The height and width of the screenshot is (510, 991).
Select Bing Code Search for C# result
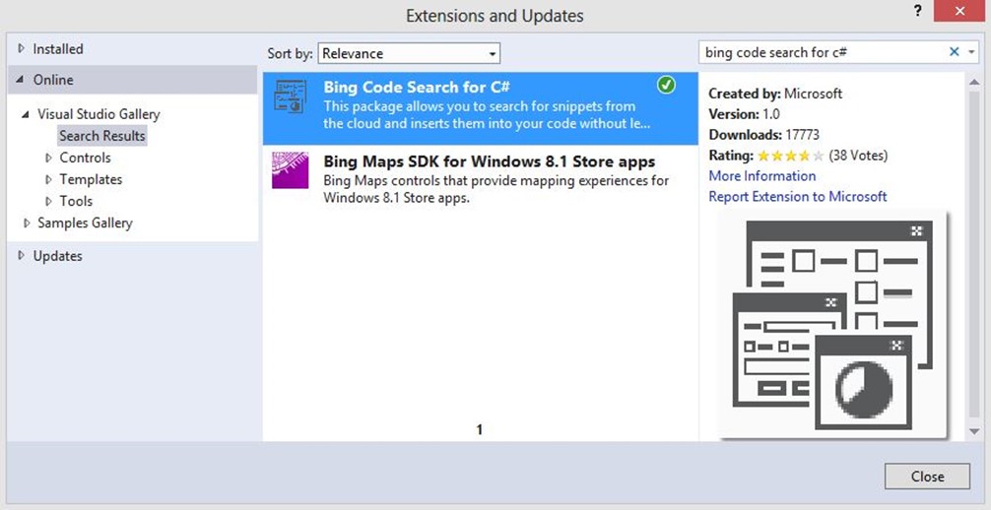[481, 108]
